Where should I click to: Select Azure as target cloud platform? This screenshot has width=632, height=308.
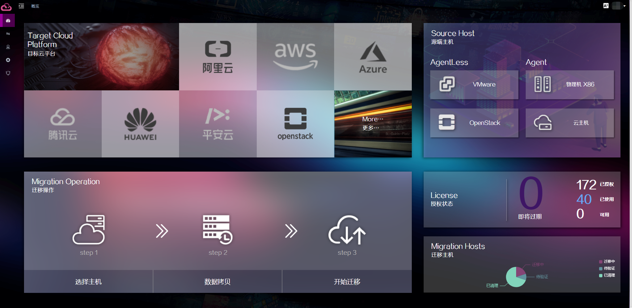pos(373,57)
